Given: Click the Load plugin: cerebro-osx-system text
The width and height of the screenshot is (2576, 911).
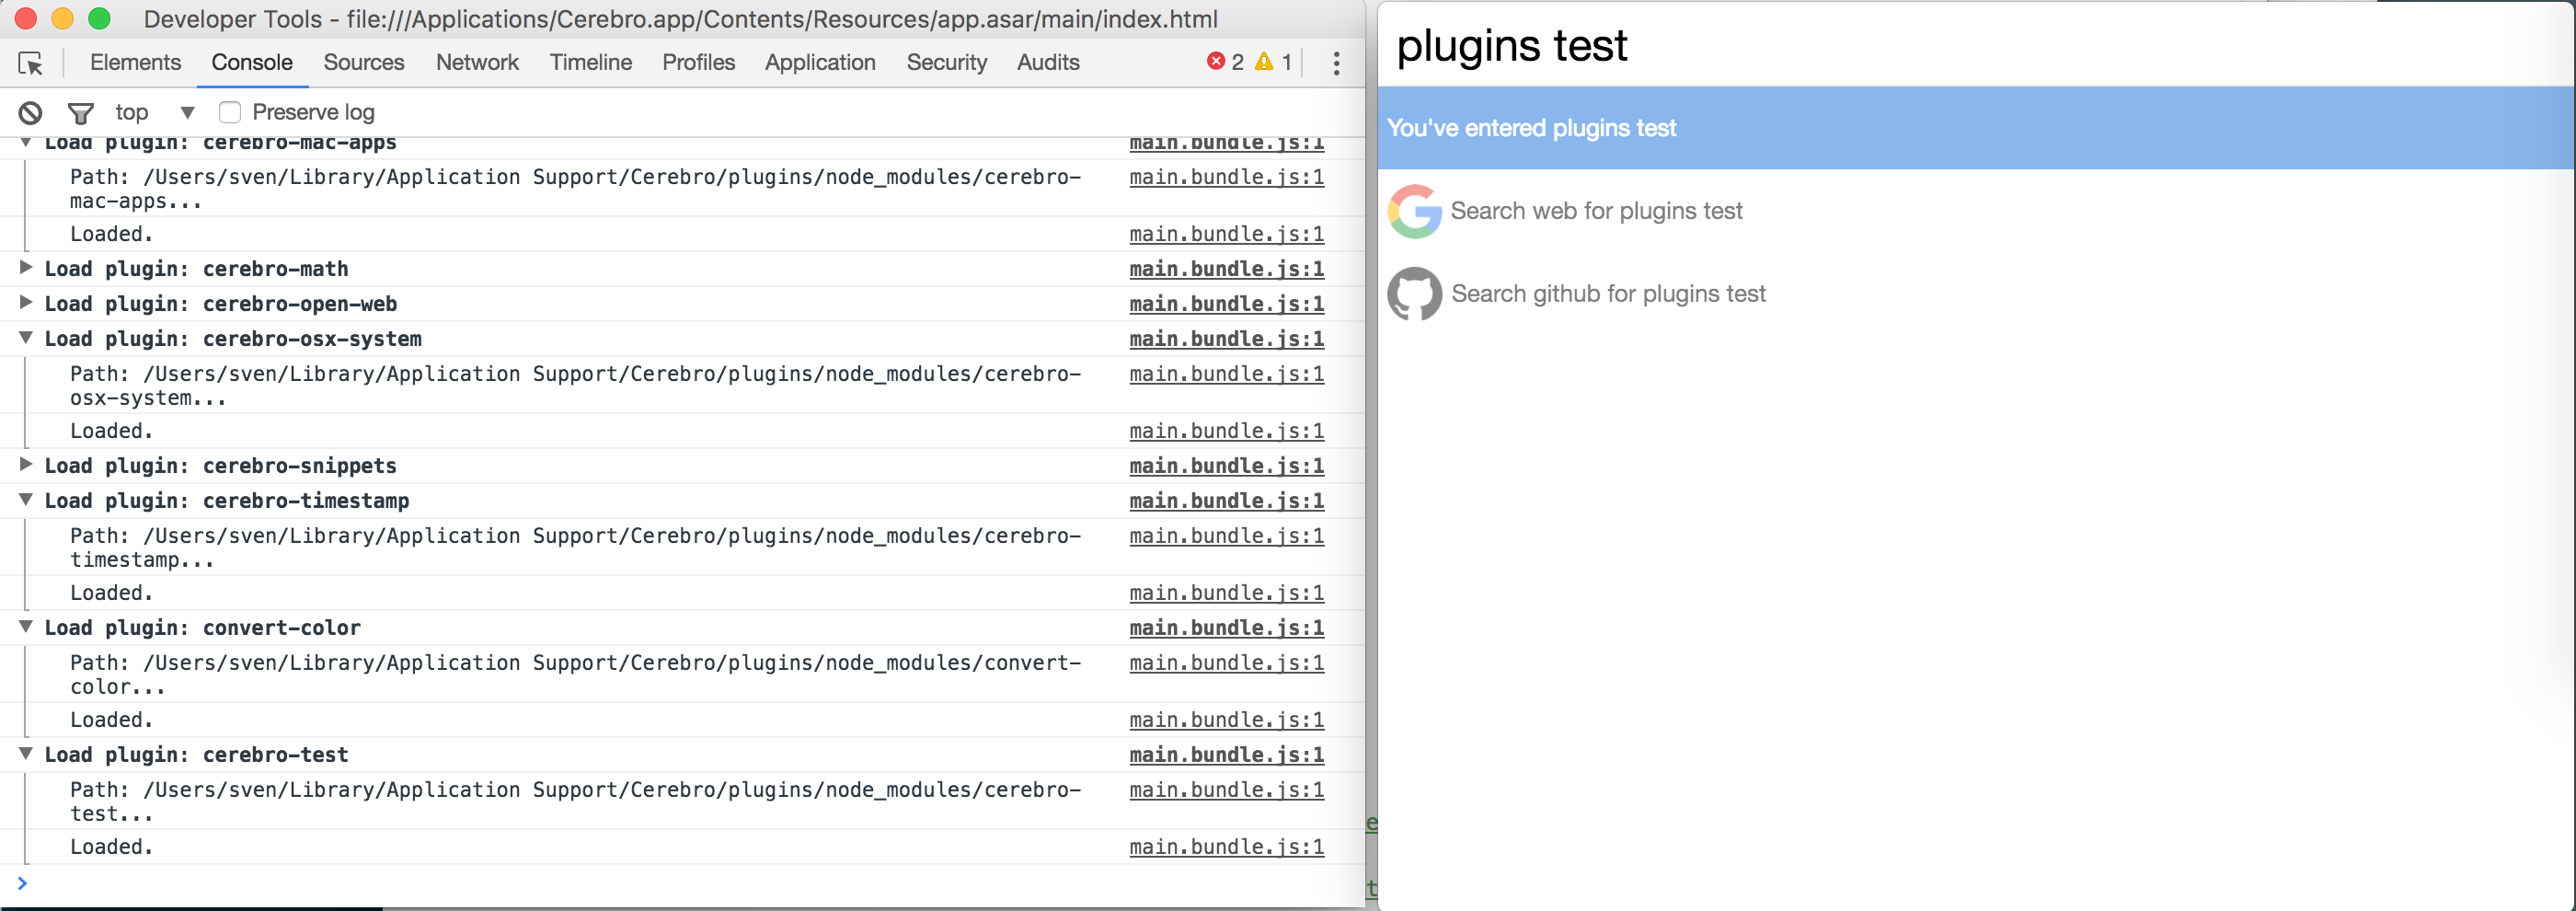Looking at the screenshot, I should (x=233, y=339).
